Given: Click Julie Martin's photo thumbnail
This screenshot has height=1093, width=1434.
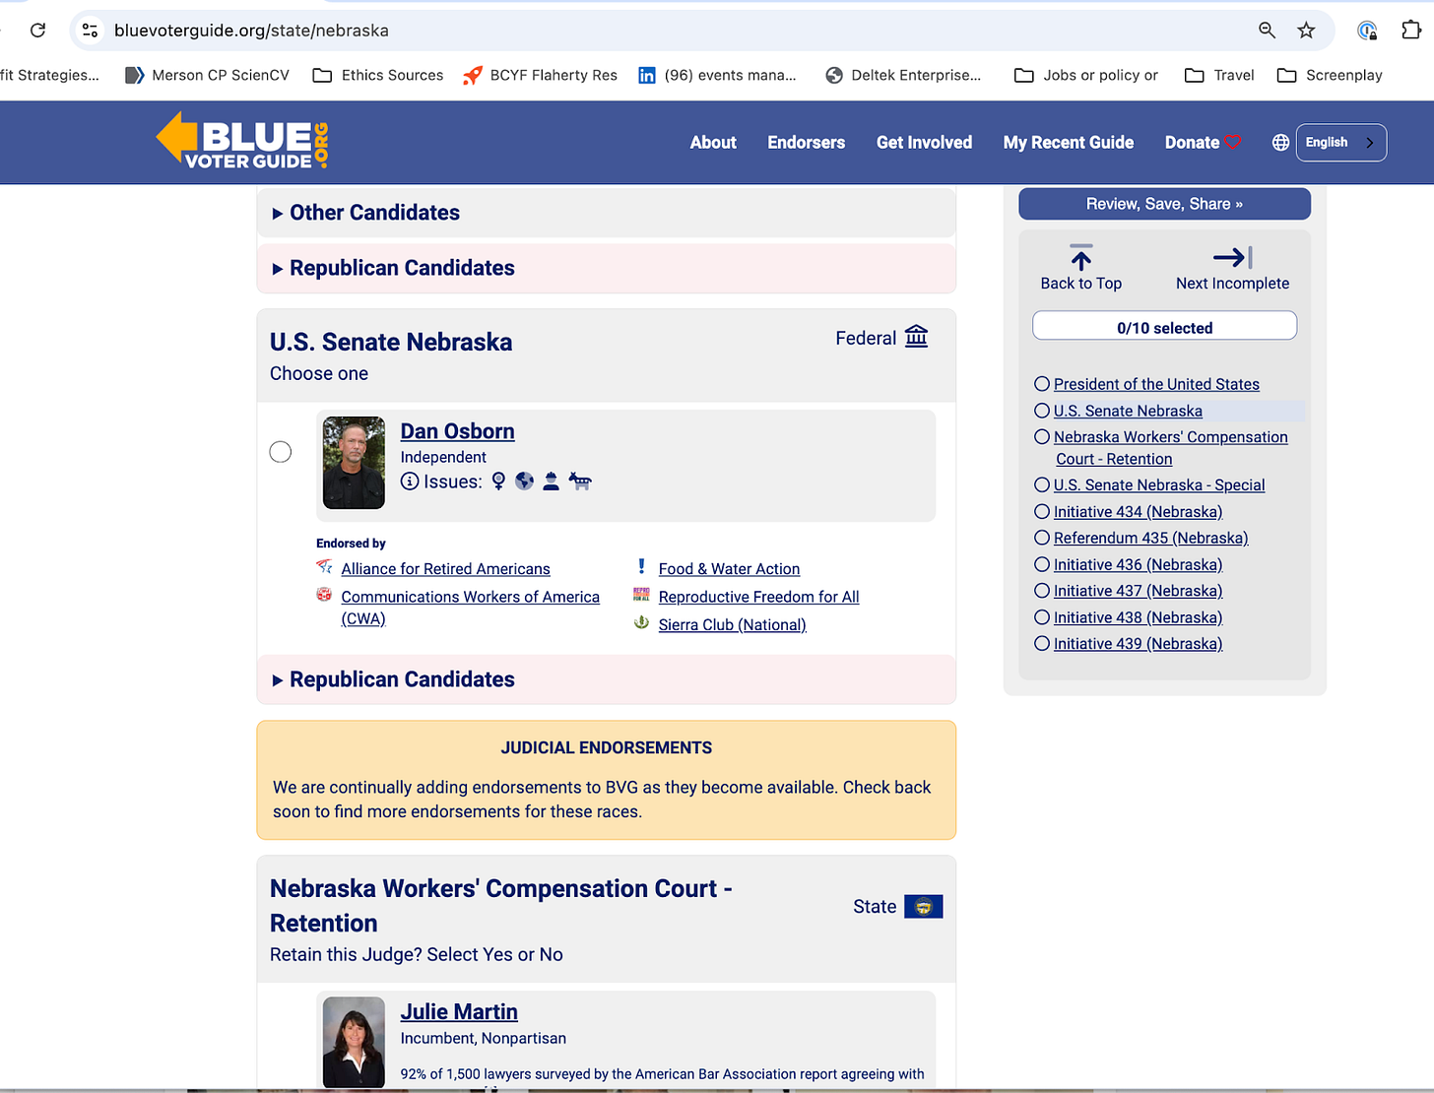Looking at the screenshot, I should click(x=354, y=1042).
